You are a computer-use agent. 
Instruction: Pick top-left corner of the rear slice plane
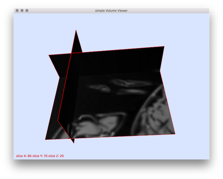point(49,55)
